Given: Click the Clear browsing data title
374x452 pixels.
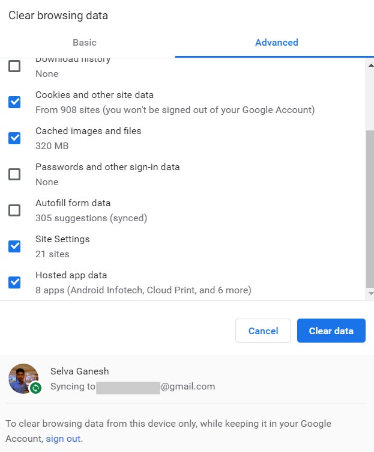Looking at the screenshot, I should coord(58,16).
